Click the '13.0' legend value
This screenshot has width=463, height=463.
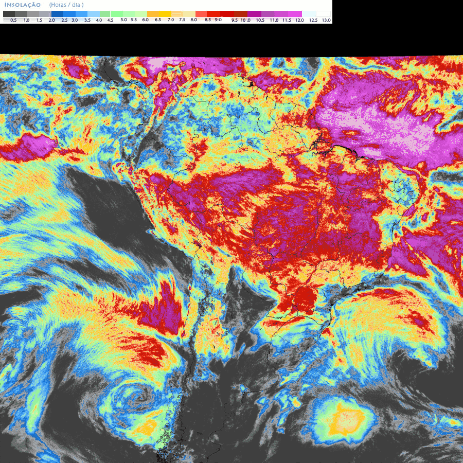pos(326,20)
